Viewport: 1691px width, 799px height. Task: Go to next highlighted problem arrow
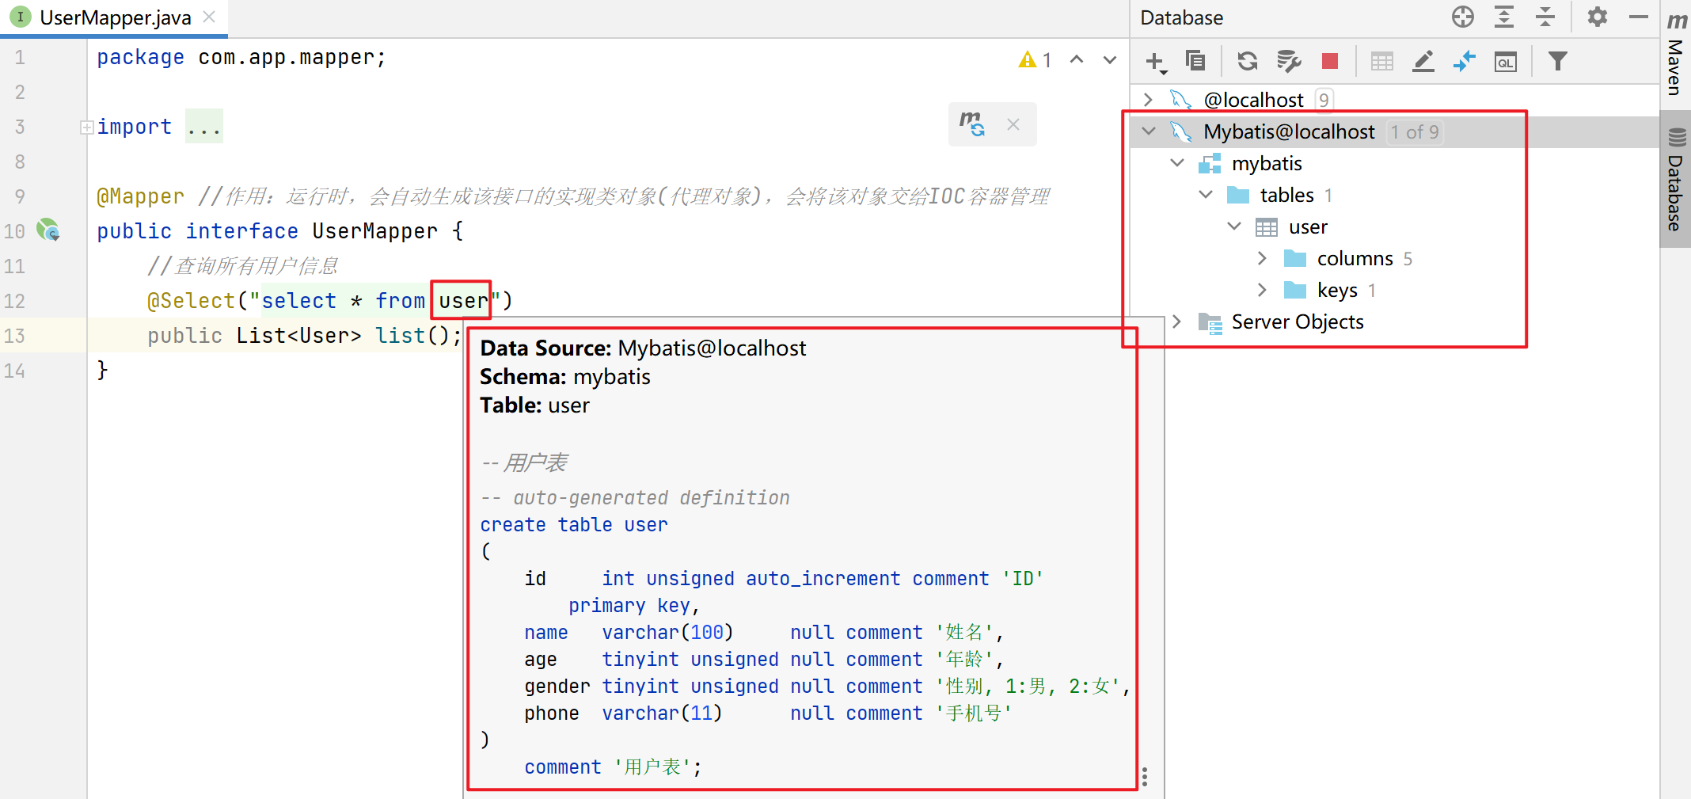[1110, 59]
